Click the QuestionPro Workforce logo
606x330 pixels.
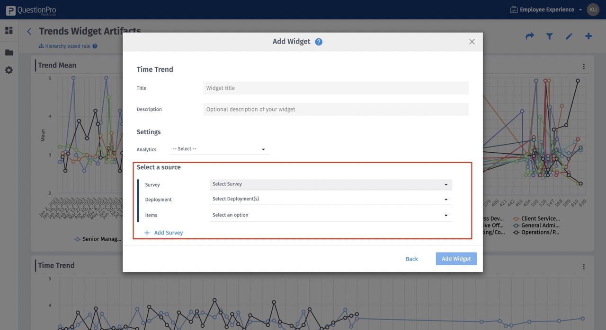[31, 10]
